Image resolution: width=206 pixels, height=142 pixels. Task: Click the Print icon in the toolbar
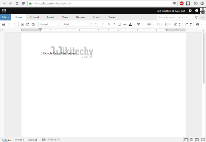pyautogui.click(x=4, y=24)
